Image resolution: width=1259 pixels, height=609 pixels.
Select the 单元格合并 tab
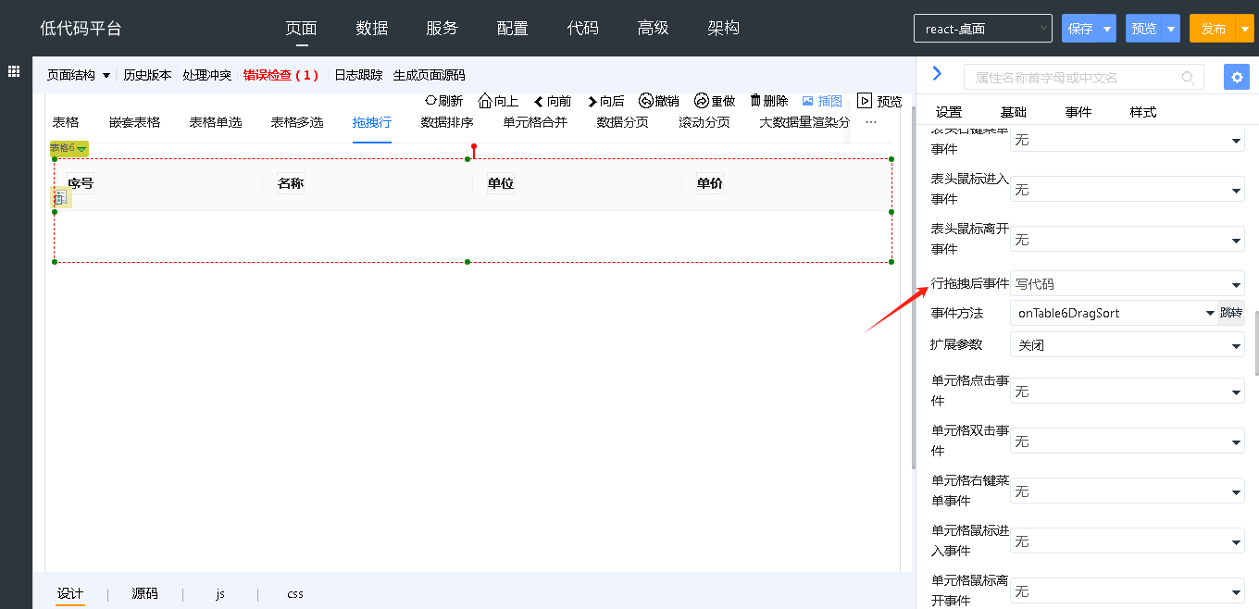pos(535,122)
